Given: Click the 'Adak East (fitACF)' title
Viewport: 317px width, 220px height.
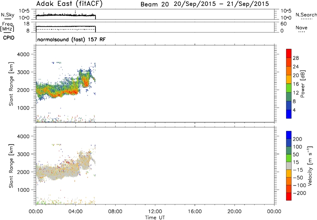Looking at the screenshot, I should pos(69,4).
